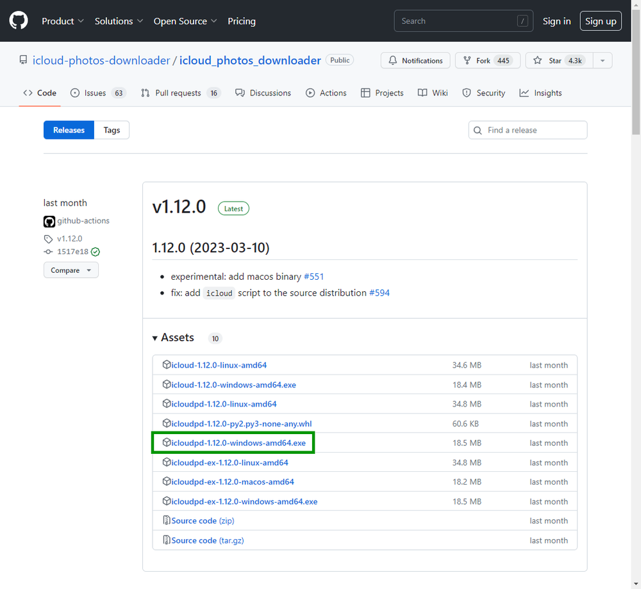Collapse the Assets section
The height and width of the screenshot is (589, 641).
coord(173,337)
